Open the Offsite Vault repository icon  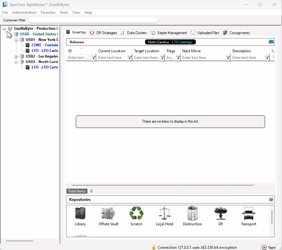pyautogui.click(x=108, y=213)
